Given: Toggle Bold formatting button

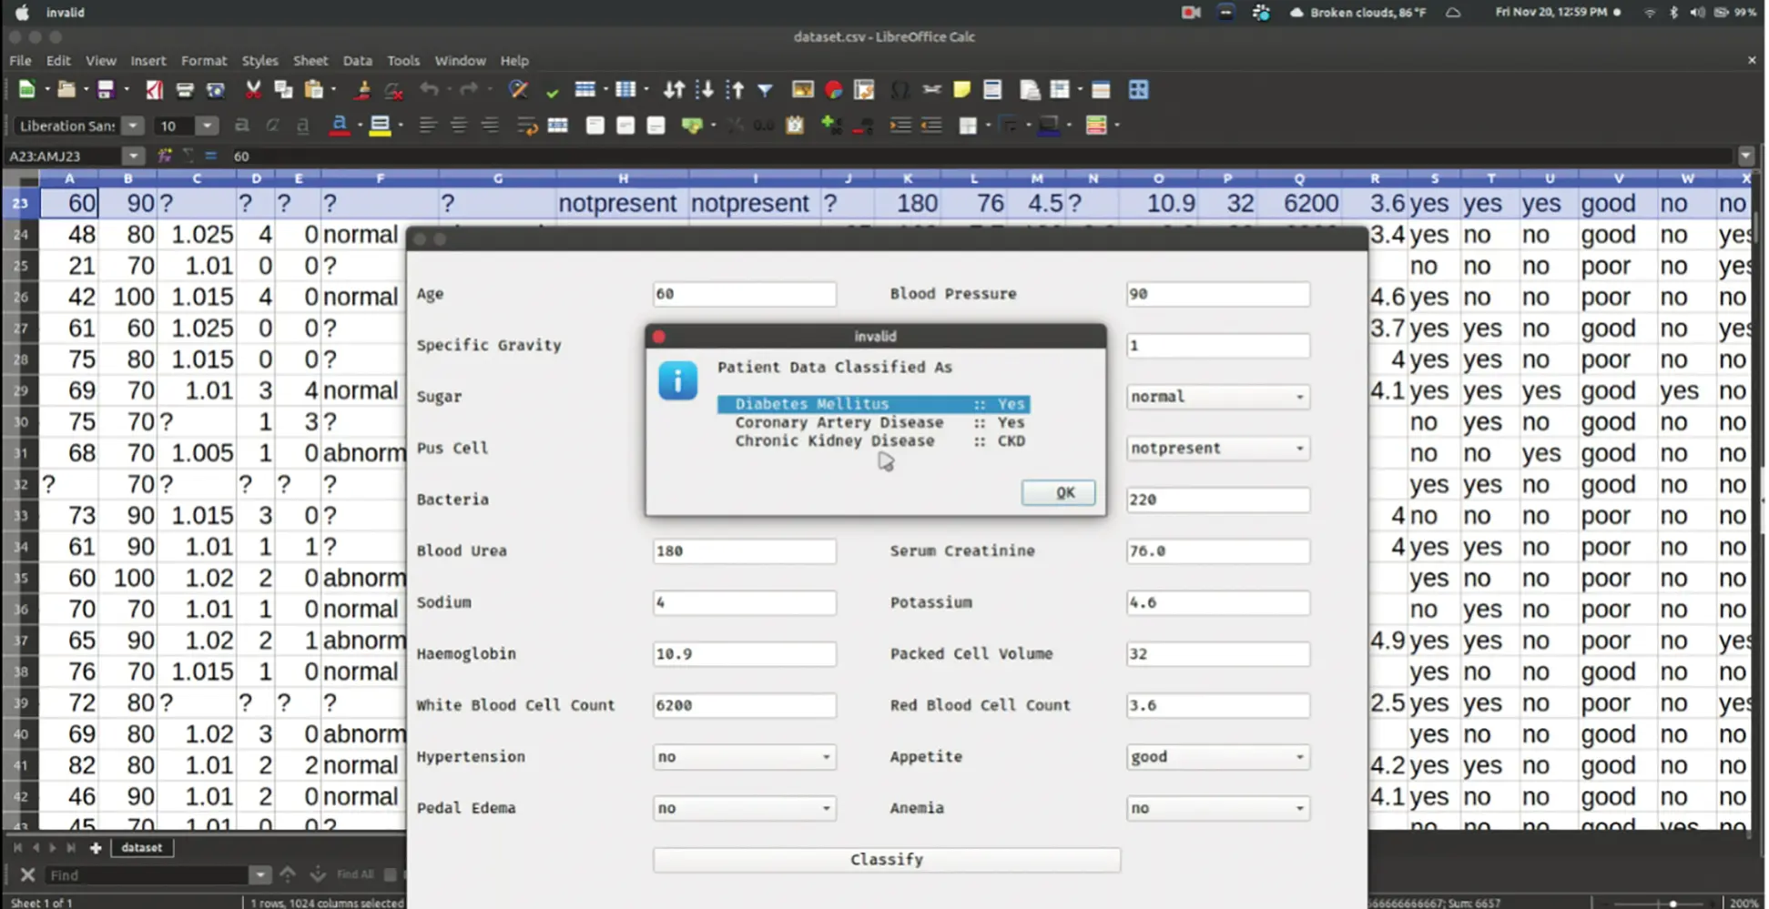Looking at the screenshot, I should [241, 126].
